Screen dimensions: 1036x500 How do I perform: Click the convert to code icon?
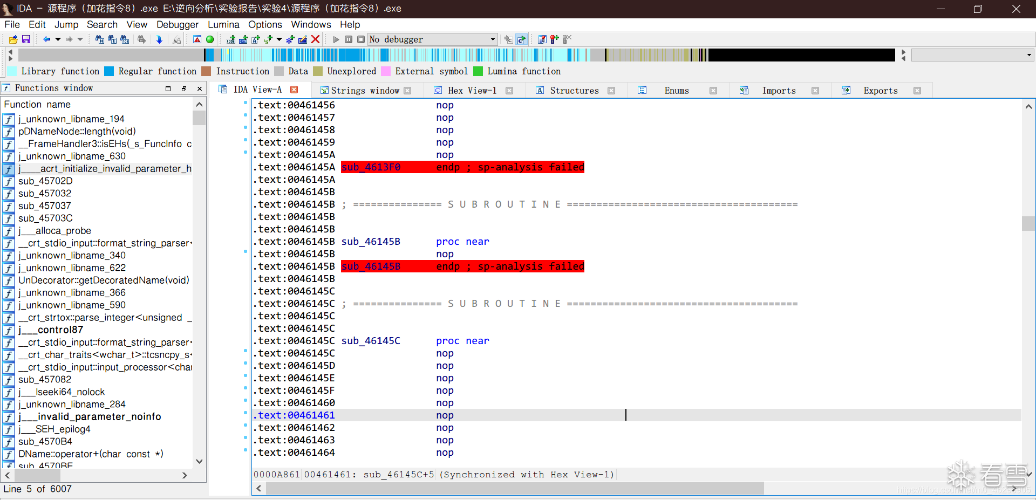click(231, 39)
